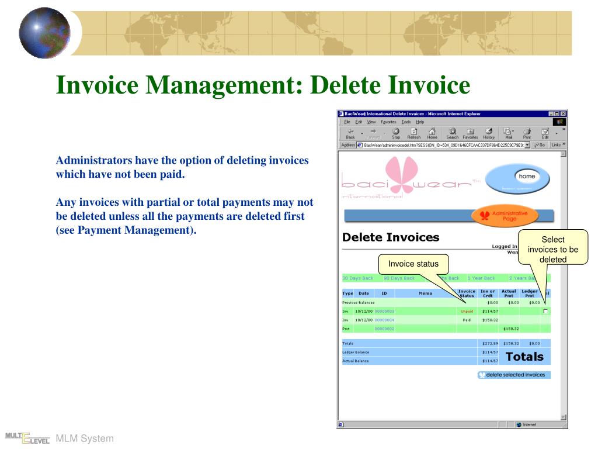Click the Go button beside the address bar
598x449 pixels.
click(x=540, y=145)
